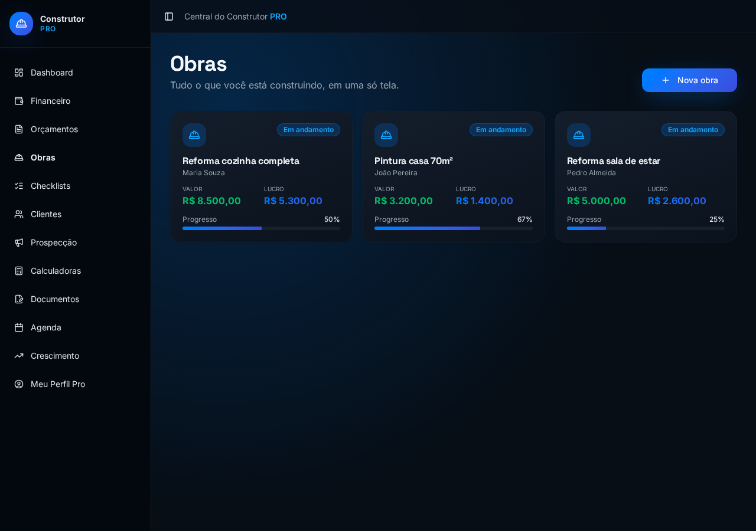The height and width of the screenshot is (531, 756).
Task: Click progress bar of Pintura casa 70m²
Action: point(454,228)
